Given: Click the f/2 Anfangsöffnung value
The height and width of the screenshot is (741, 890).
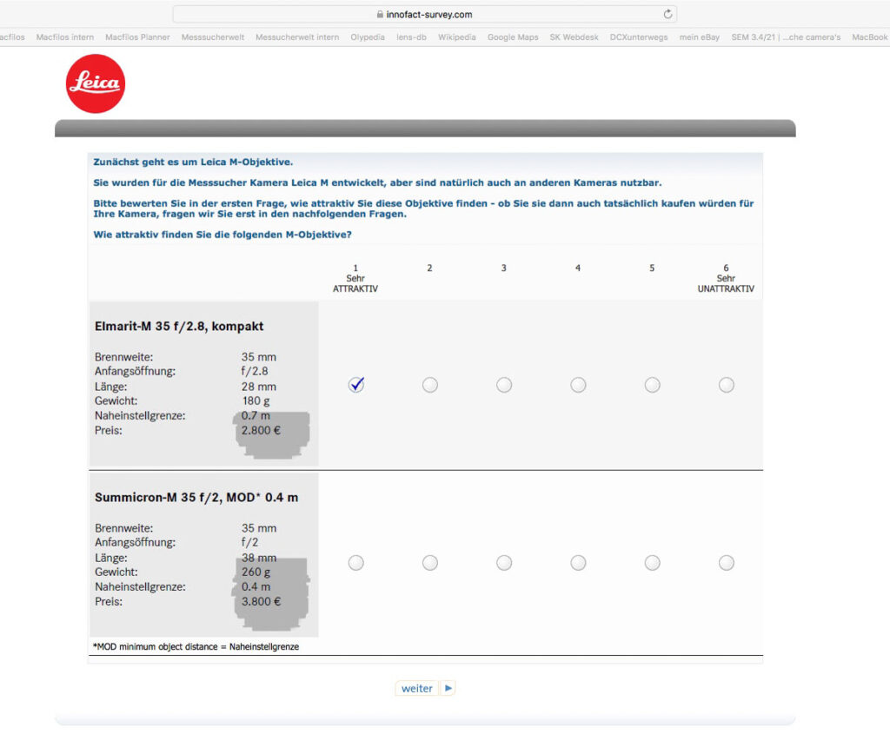Looking at the screenshot, I should coord(249,542).
